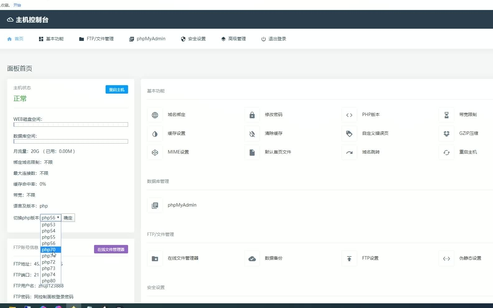Click 缓存命中率: 0% text
493x308 pixels.
tap(30, 184)
